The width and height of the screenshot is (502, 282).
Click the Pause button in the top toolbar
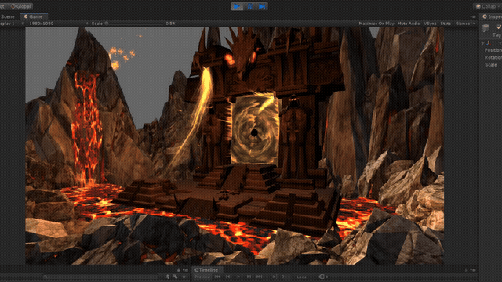tap(249, 6)
